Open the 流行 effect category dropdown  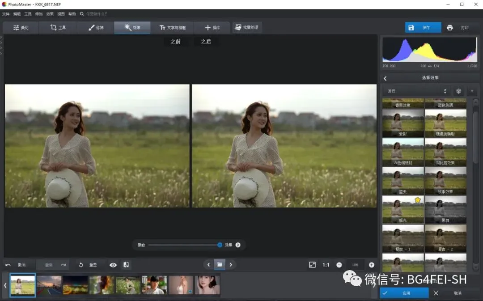[x=417, y=91]
